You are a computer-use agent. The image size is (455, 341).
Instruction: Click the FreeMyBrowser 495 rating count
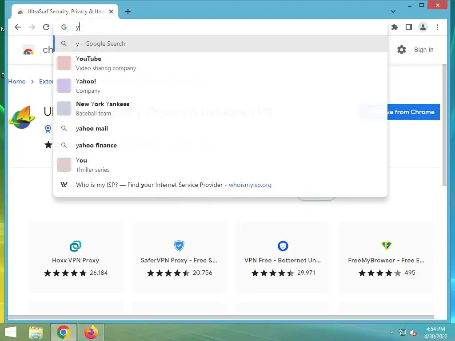(x=410, y=273)
